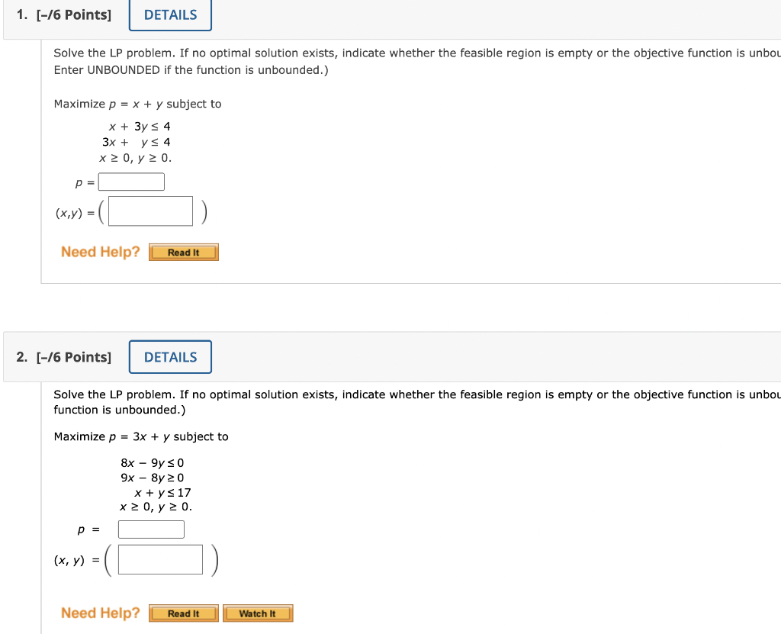Click the Read It button under problem 1
781x634 pixels.
pos(183,252)
